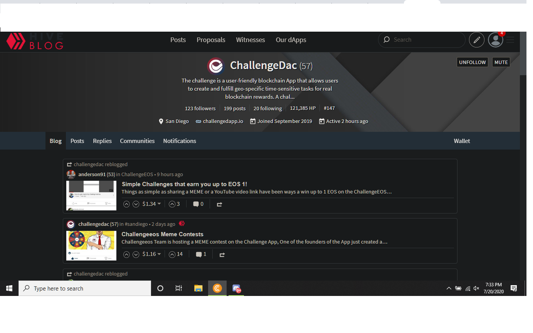Open the user avatar with notification badge
The image size is (533, 333).
(x=496, y=40)
